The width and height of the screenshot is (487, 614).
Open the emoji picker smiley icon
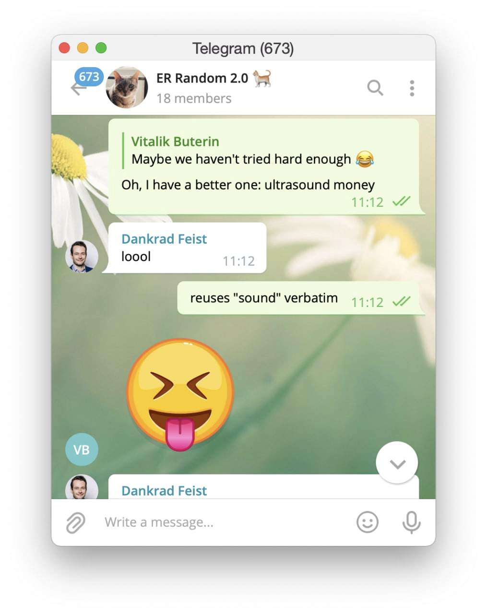click(x=368, y=522)
